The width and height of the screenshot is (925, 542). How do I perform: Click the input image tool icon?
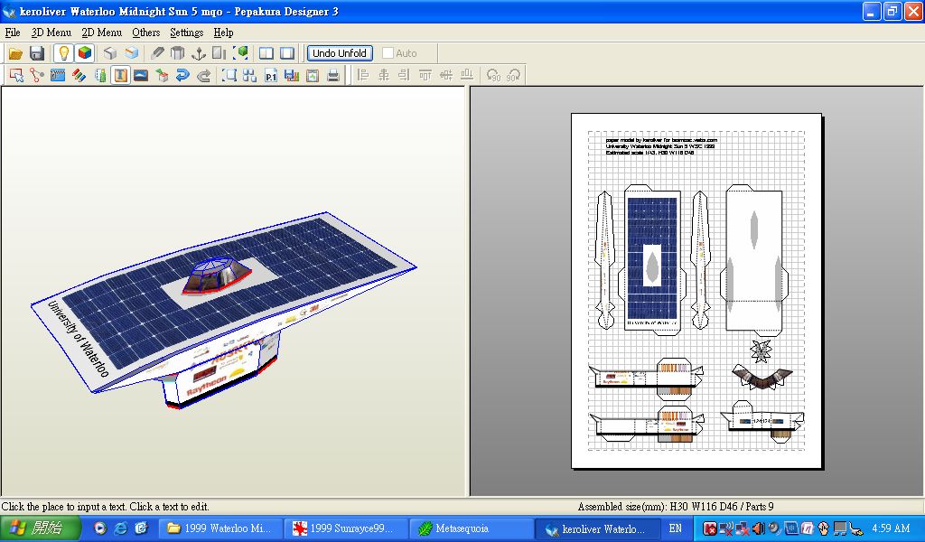[x=141, y=76]
